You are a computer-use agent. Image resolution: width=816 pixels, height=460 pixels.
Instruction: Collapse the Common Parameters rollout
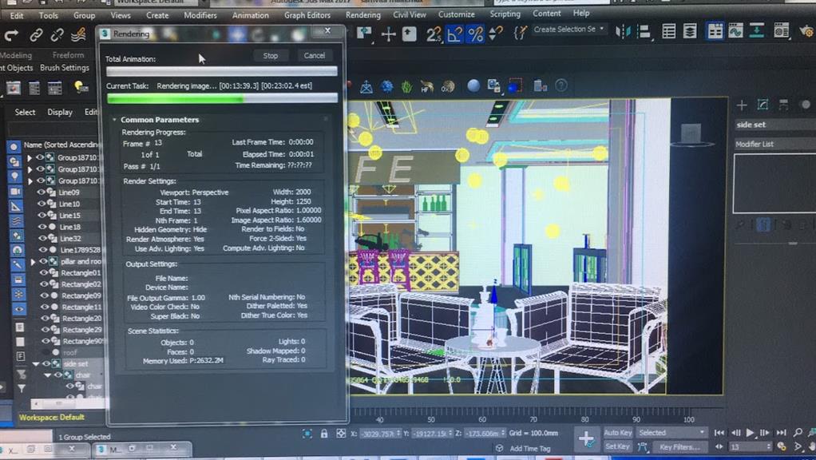pyautogui.click(x=117, y=120)
